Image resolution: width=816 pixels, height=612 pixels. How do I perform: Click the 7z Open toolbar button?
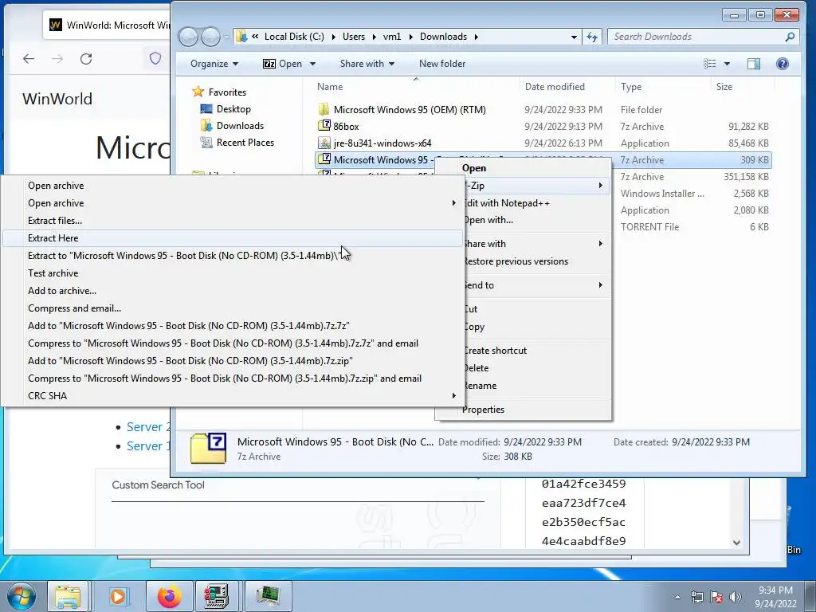[x=282, y=64]
